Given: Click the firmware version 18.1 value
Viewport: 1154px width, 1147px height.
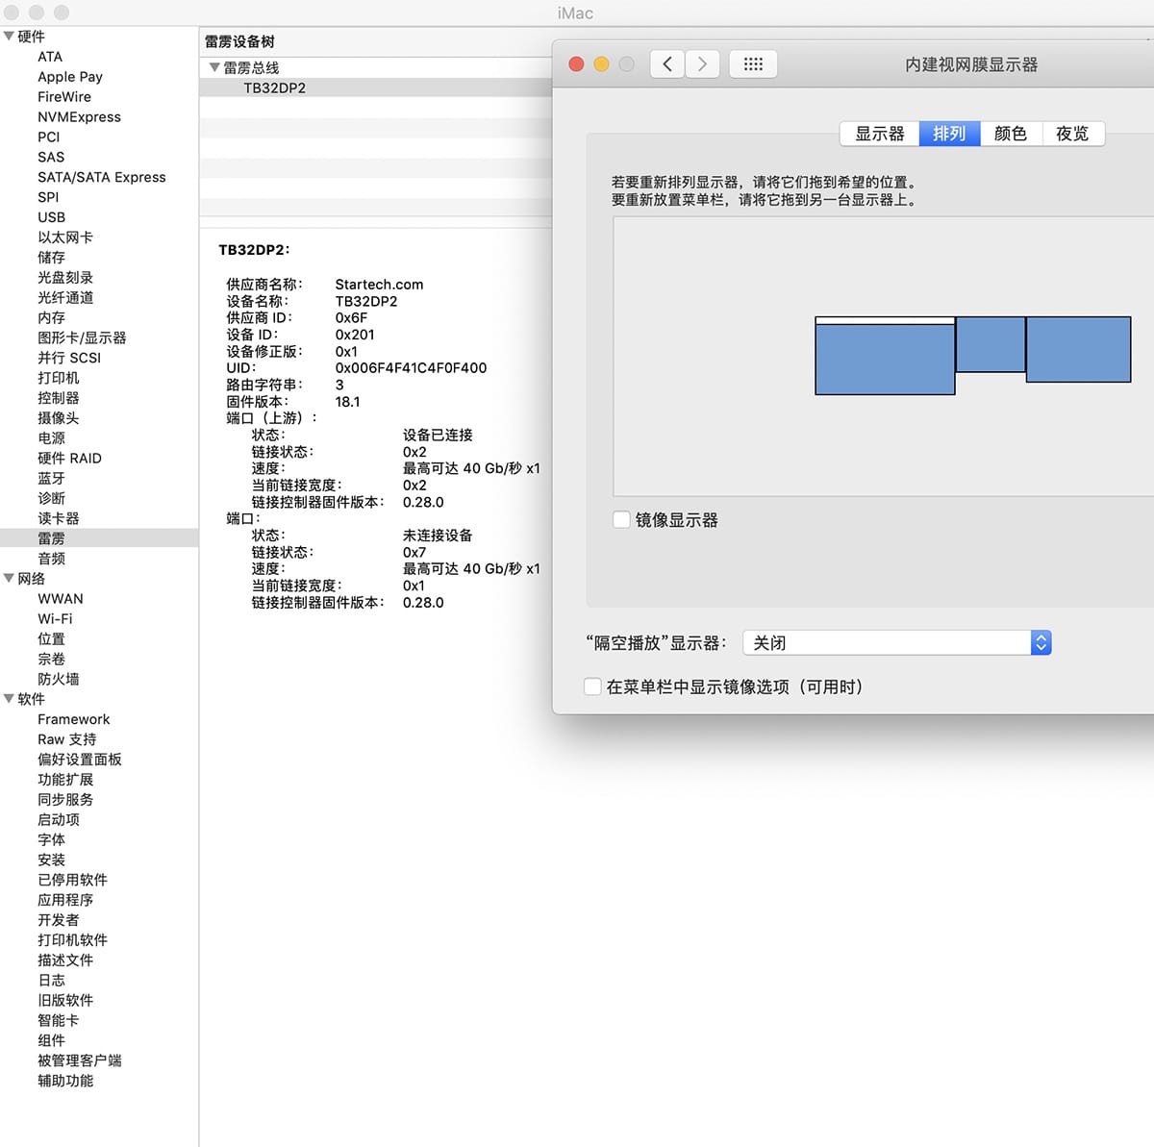Looking at the screenshot, I should (x=347, y=402).
